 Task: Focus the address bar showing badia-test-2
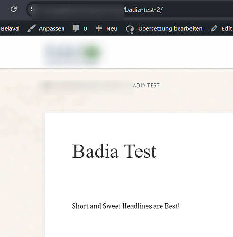click(x=129, y=10)
